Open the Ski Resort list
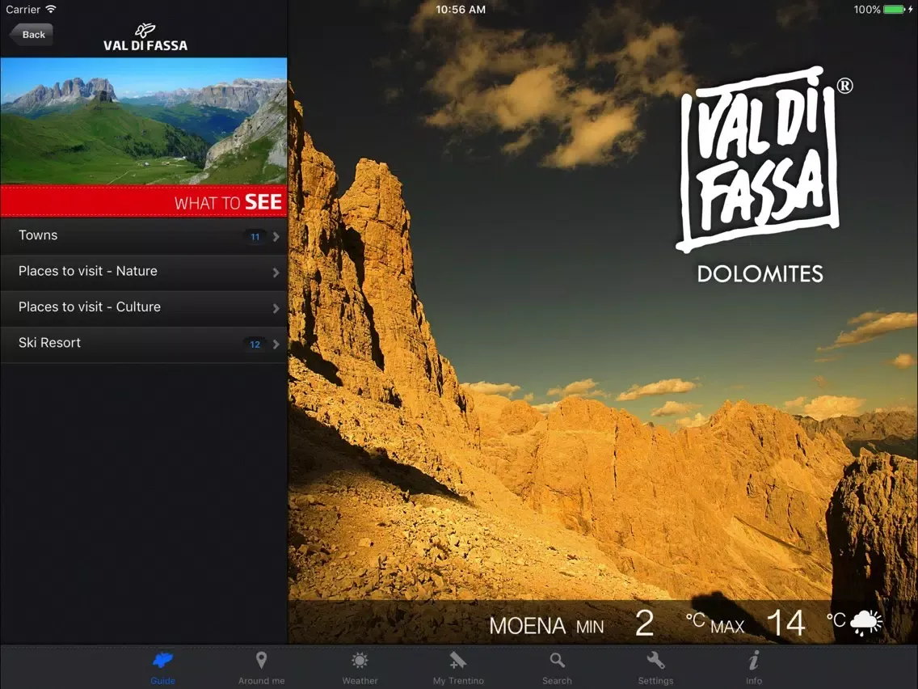Screen dimensions: 918x689 click(x=144, y=344)
